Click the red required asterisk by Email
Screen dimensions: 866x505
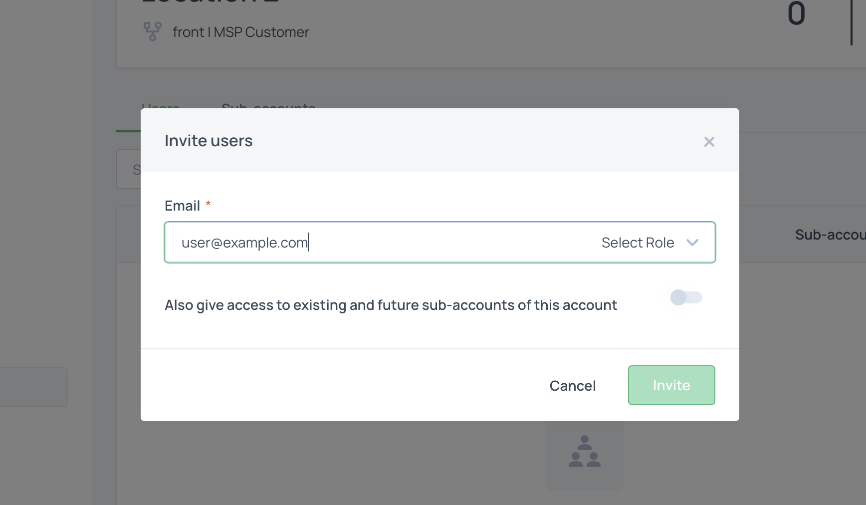[x=208, y=204]
